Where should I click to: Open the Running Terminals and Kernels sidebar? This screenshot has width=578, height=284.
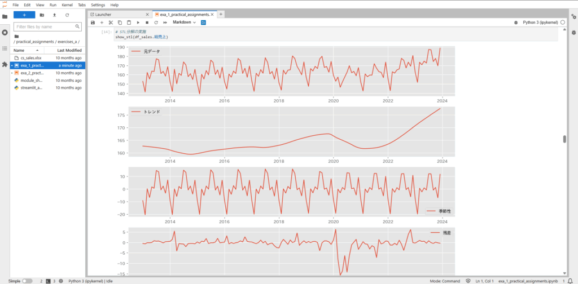tap(5, 33)
